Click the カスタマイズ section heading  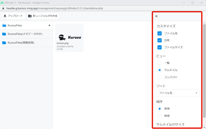166,26
